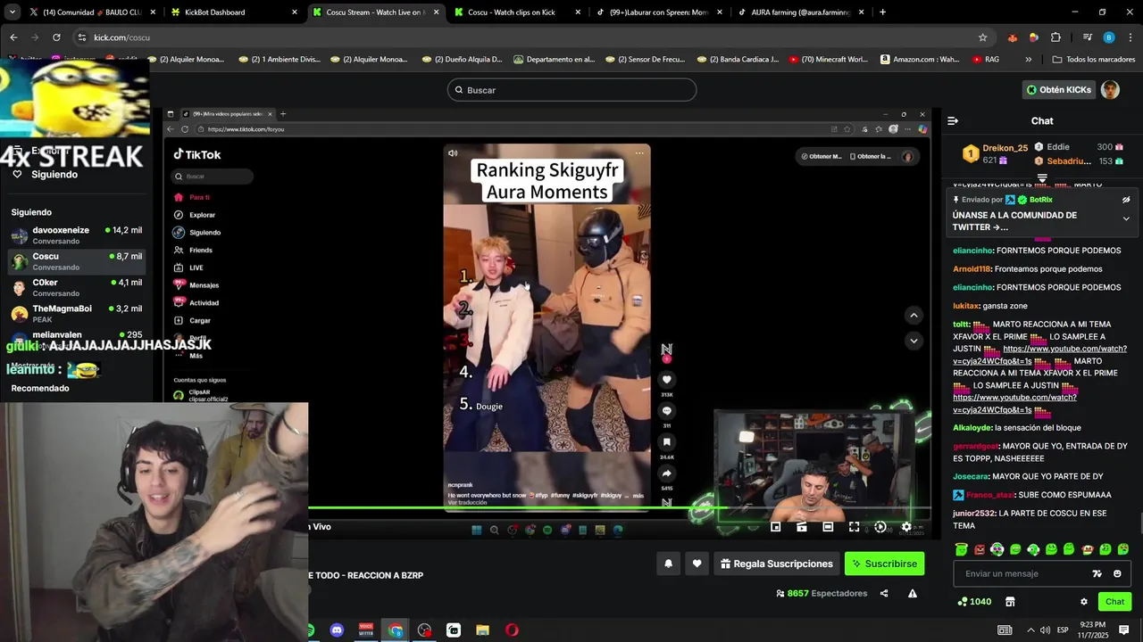Image resolution: width=1143 pixels, height=642 pixels.
Task: Switch to Coscu Watch clips on Kick tab
Action: [x=516, y=12]
